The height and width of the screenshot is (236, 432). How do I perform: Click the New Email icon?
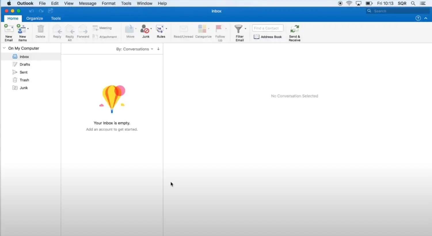point(9,30)
